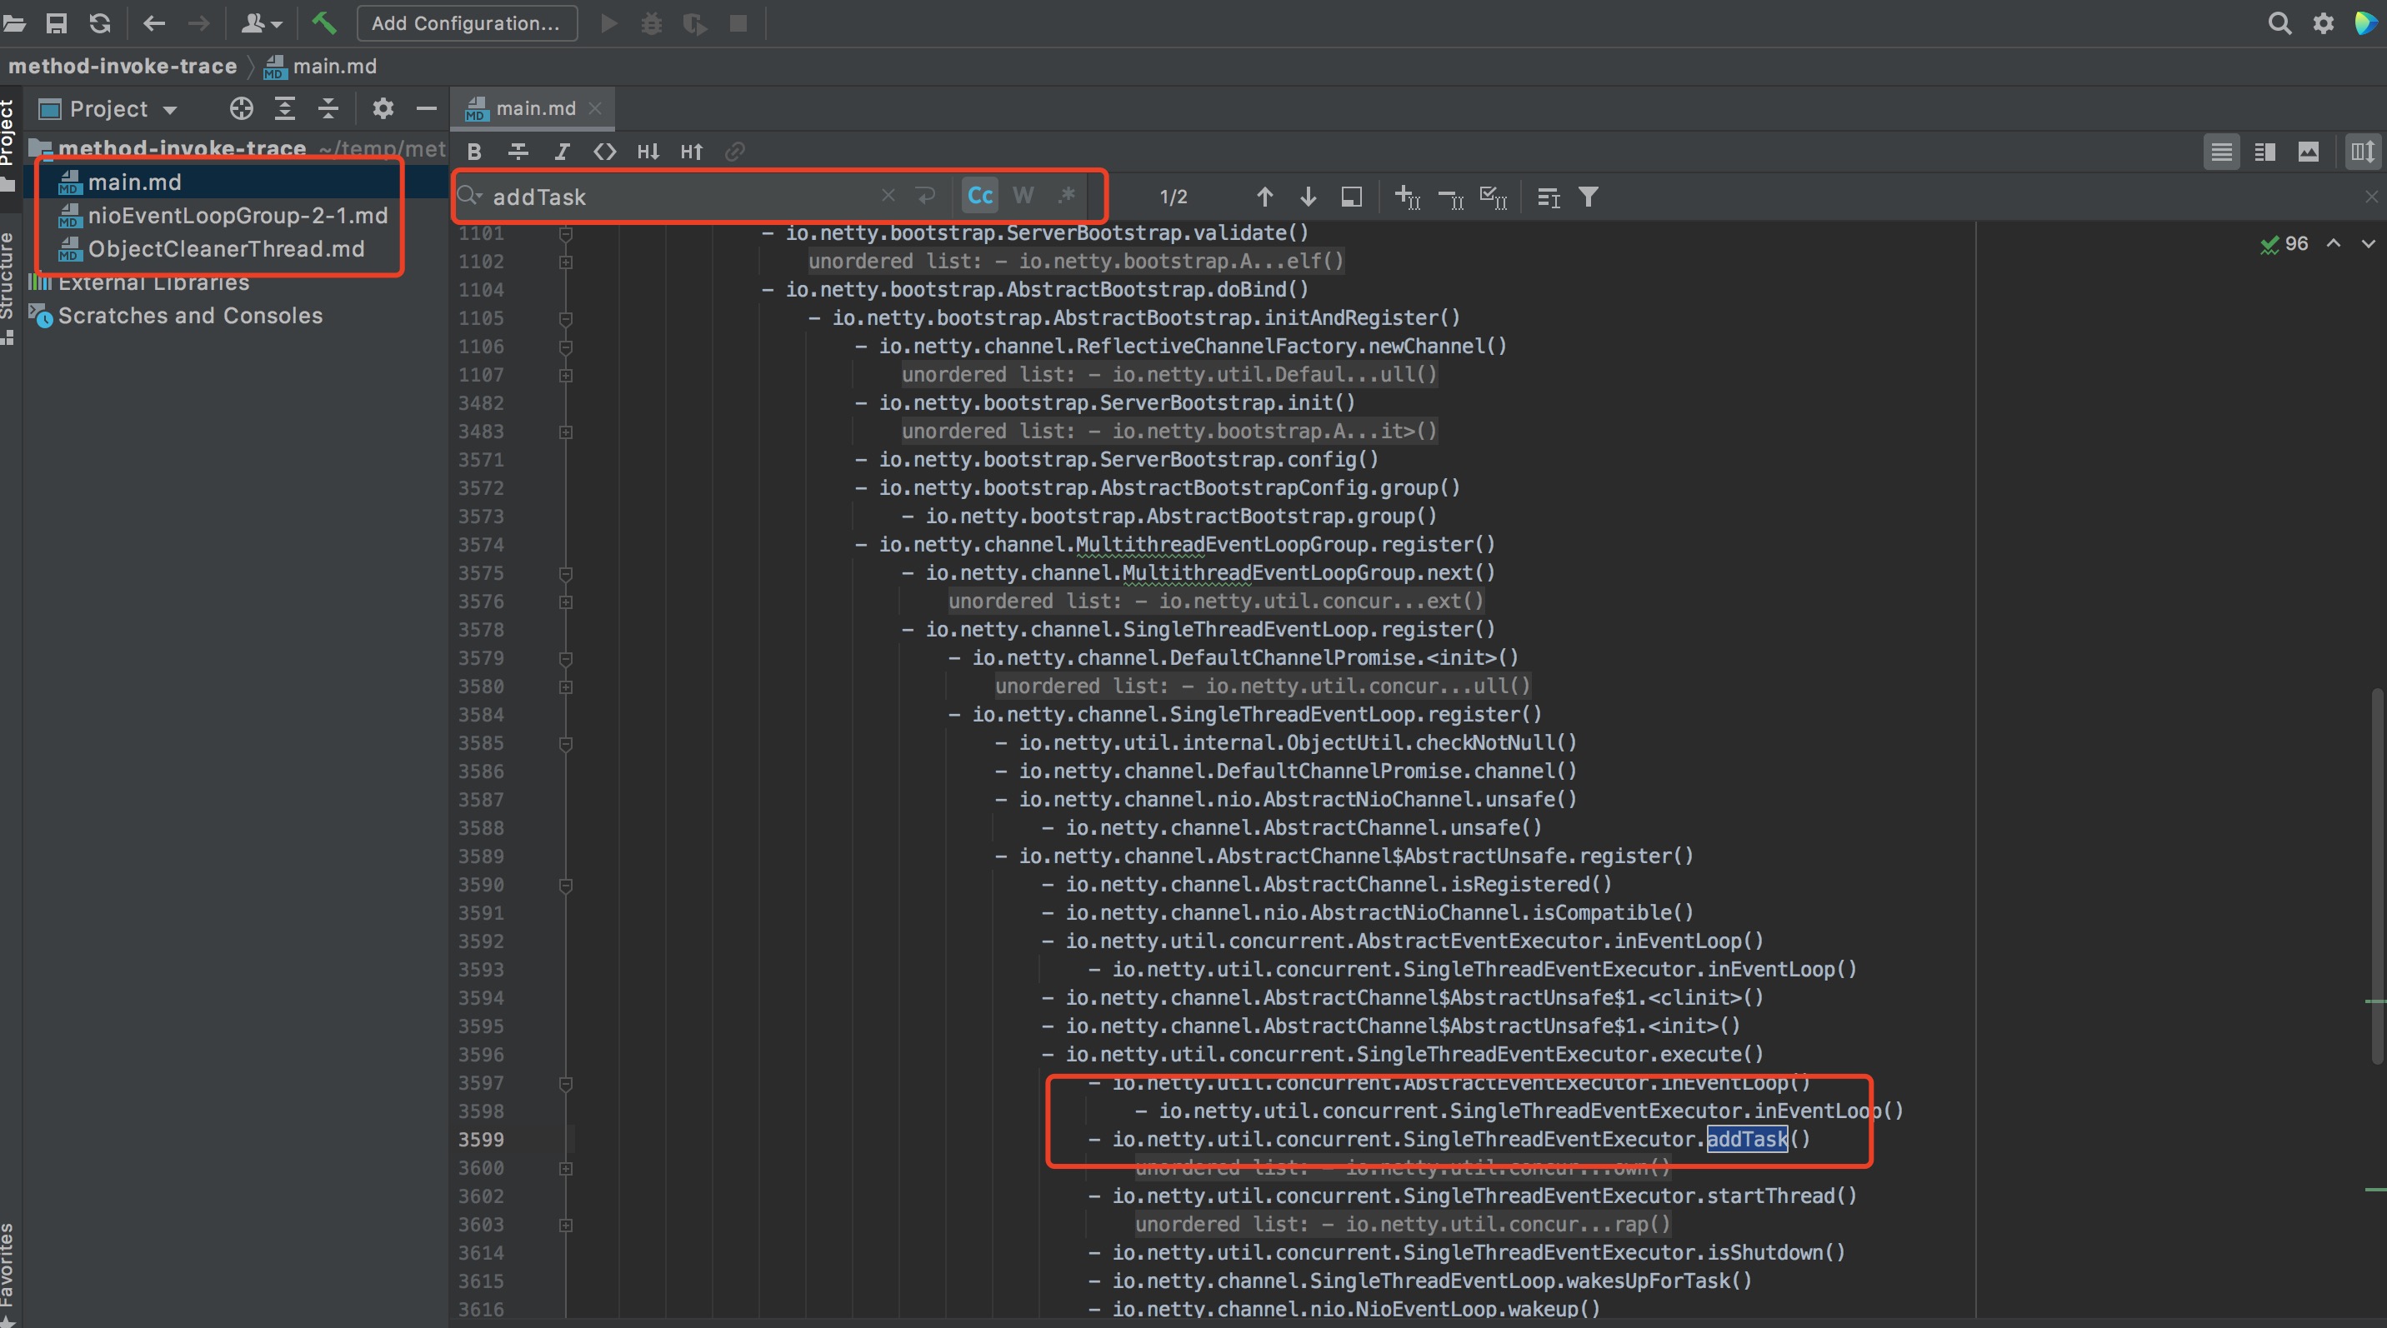
Task: Open the Project view dropdown
Action: 169,110
